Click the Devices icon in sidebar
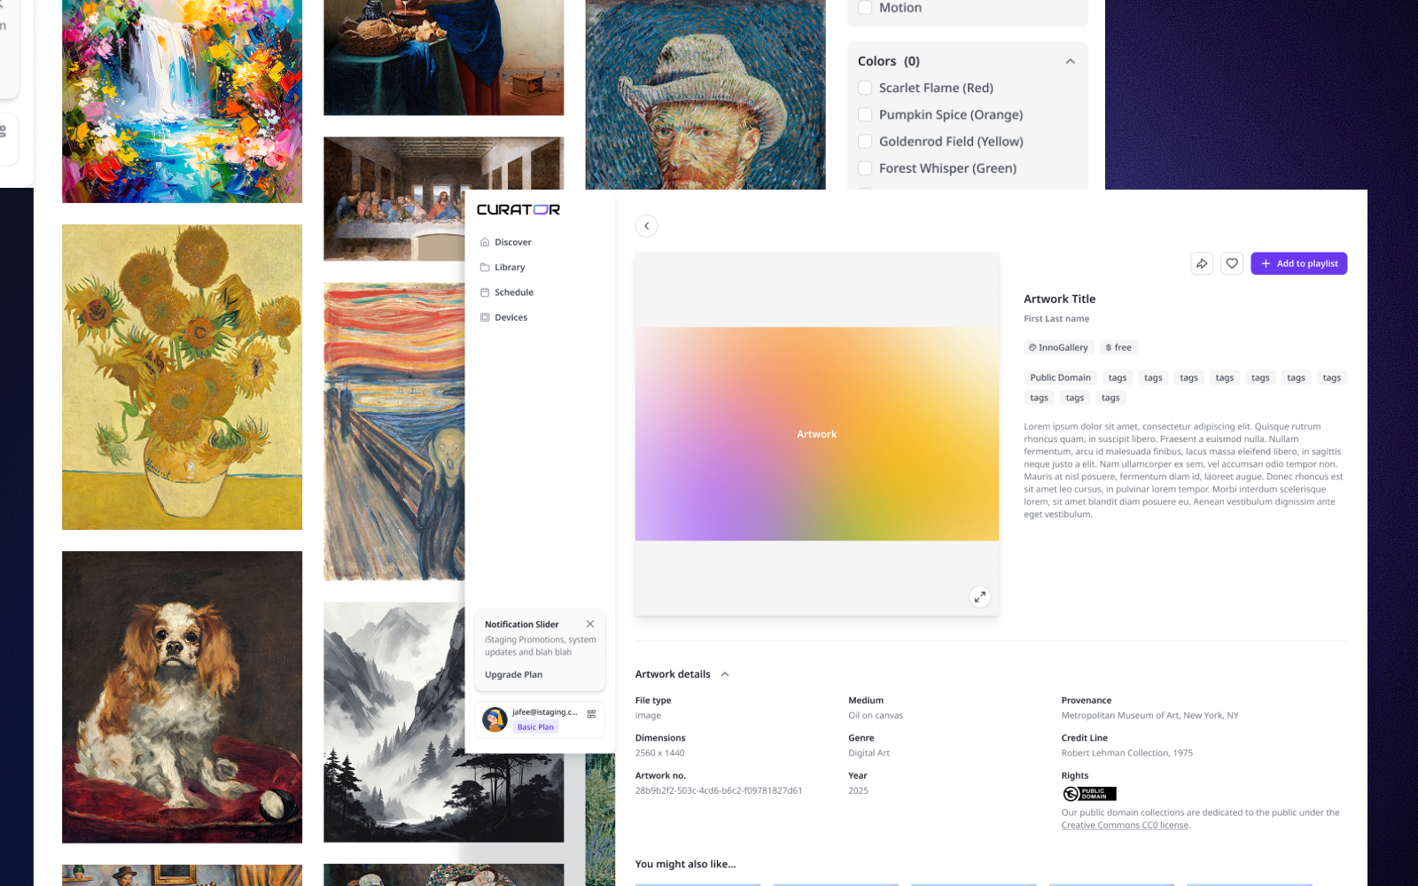1418x886 pixels. click(485, 317)
